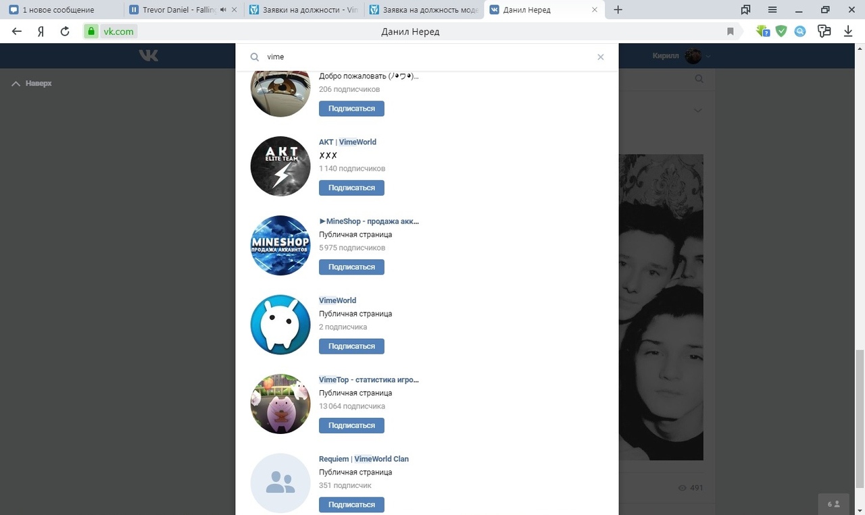This screenshot has width=865, height=515.
Task: Click the page vertical scrollbar thumb
Action: [x=860, y=418]
